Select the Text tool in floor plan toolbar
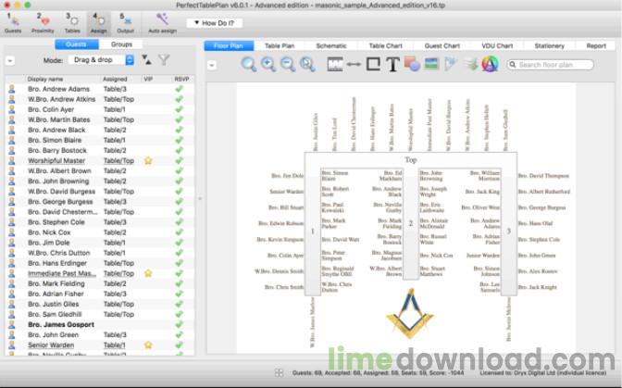Viewport: 622px width, 388px height. (x=392, y=64)
